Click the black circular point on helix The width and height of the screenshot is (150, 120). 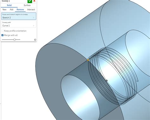point(107,80)
